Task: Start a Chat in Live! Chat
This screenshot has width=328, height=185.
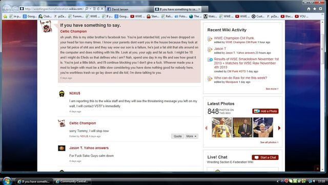Action: coord(265,158)
